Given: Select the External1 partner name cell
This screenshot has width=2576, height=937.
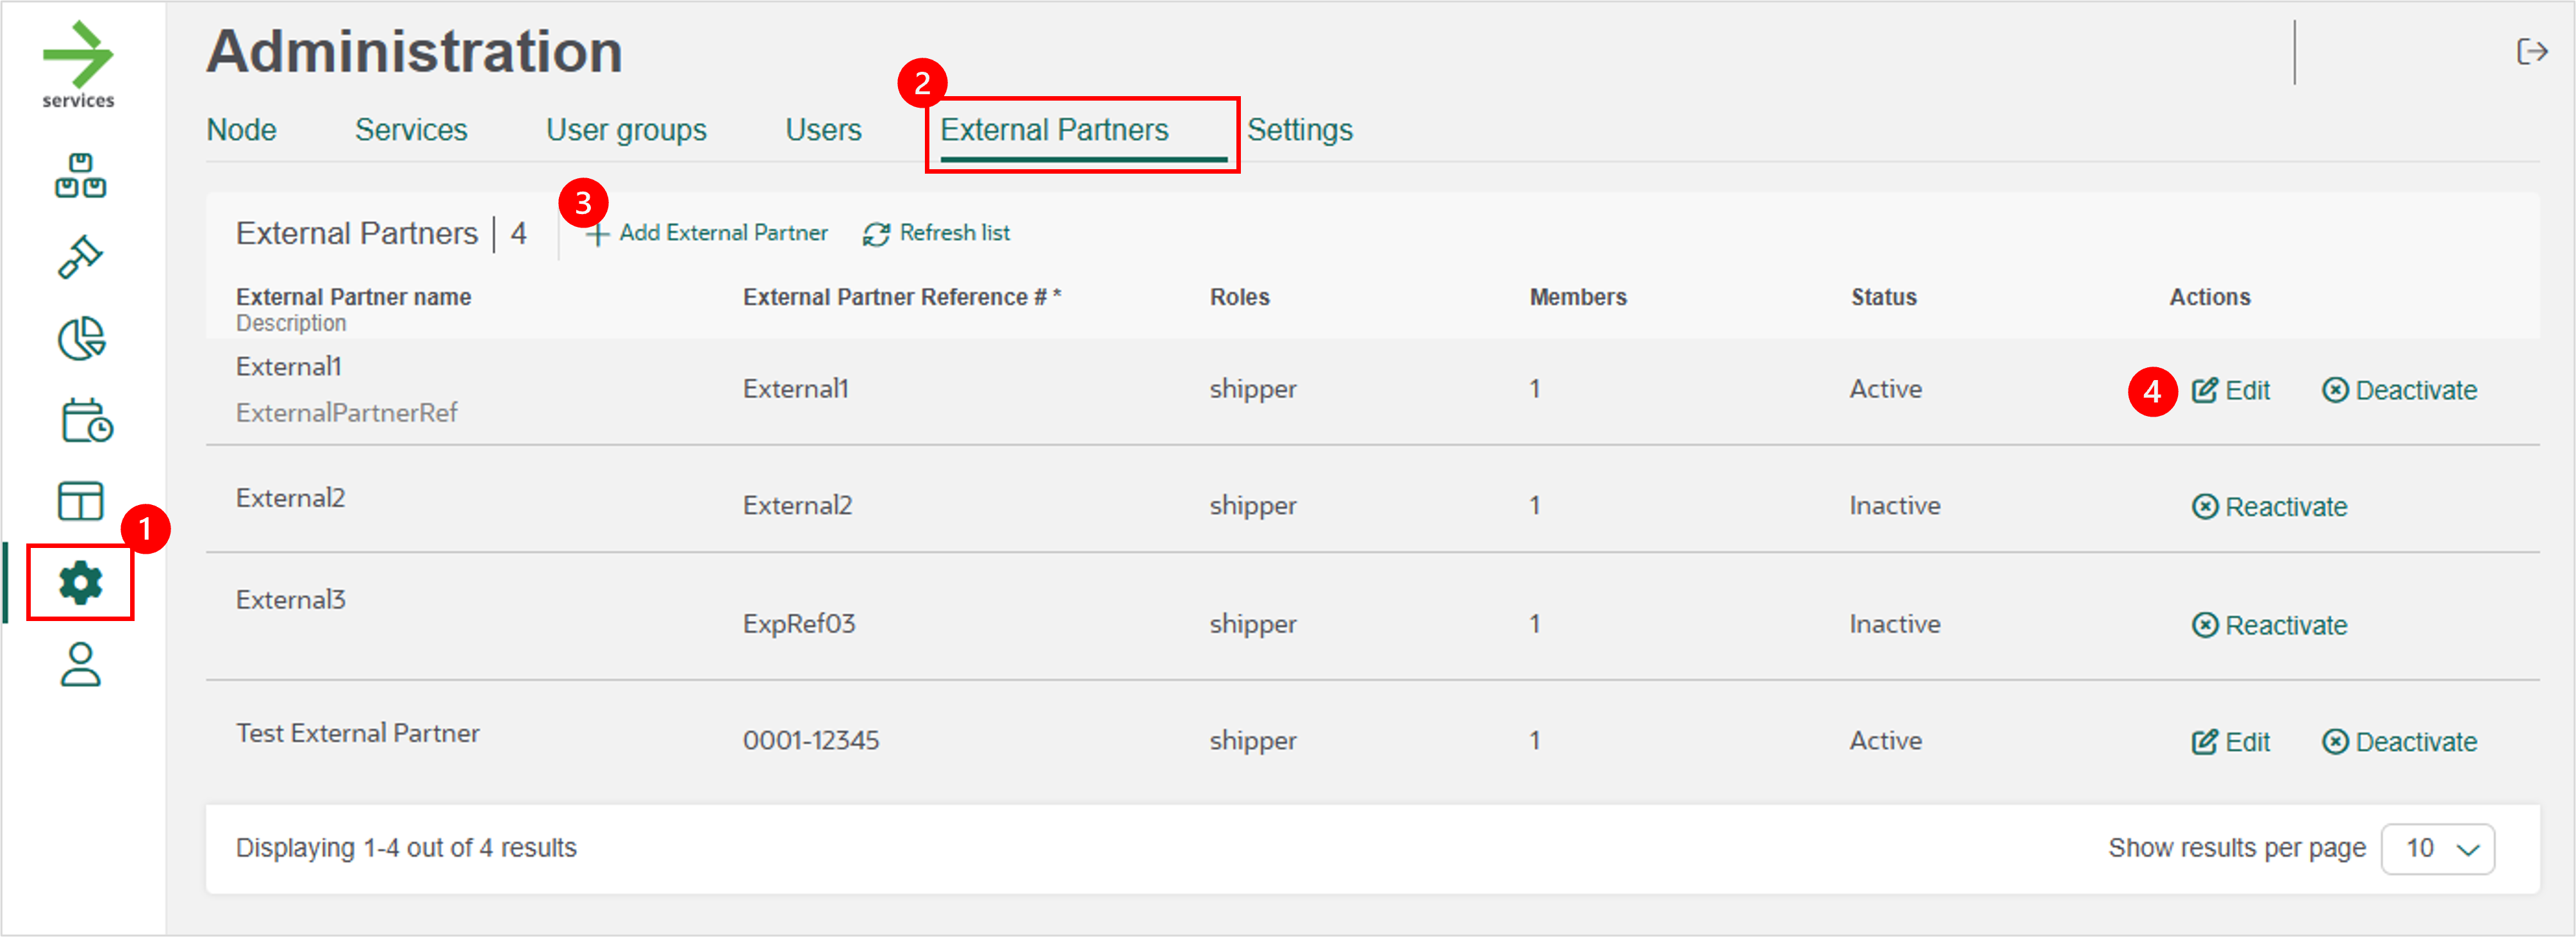Looking at the screenshot, I should [x=289, y=367].
